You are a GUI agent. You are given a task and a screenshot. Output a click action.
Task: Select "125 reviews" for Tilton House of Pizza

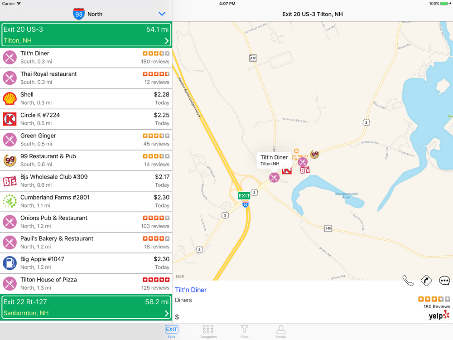point(155,288)
